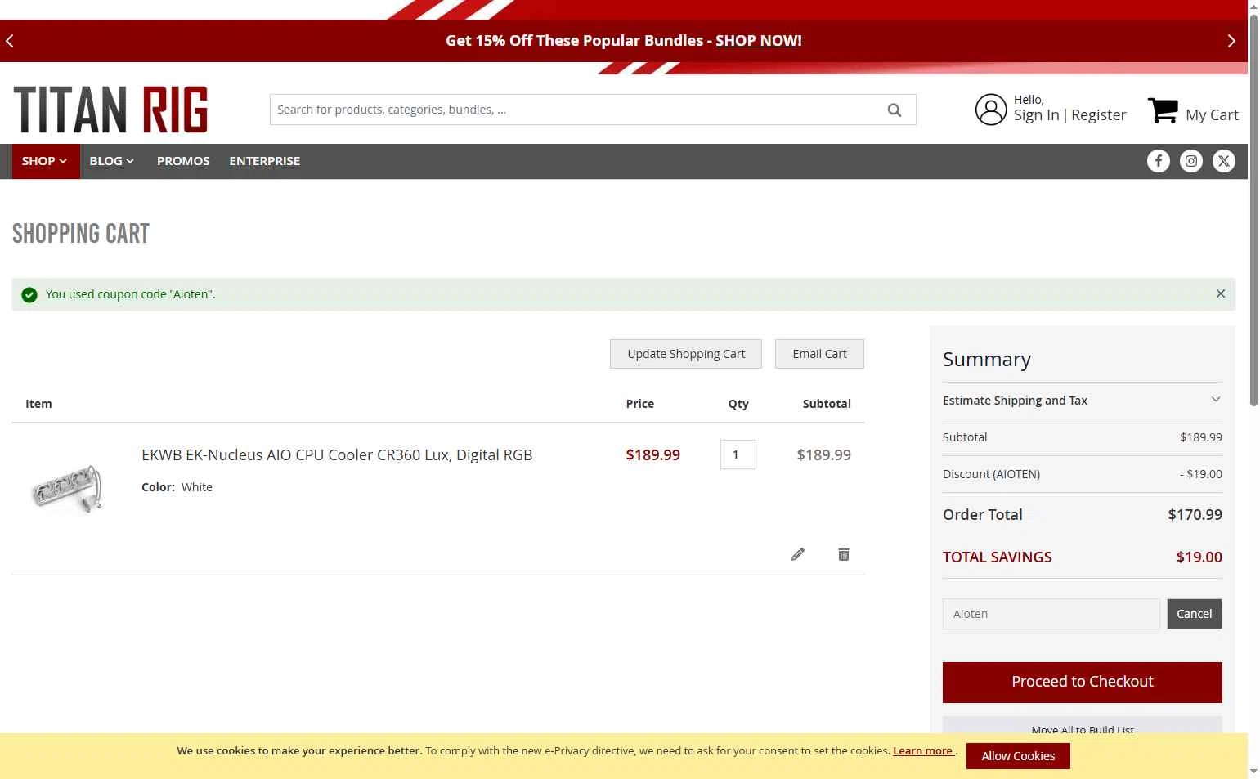Open the EKWB EK-Nucleus AIO product link
Image resolution: width=1260 pixels, height=779 pixels.
[x=337, y=455]
